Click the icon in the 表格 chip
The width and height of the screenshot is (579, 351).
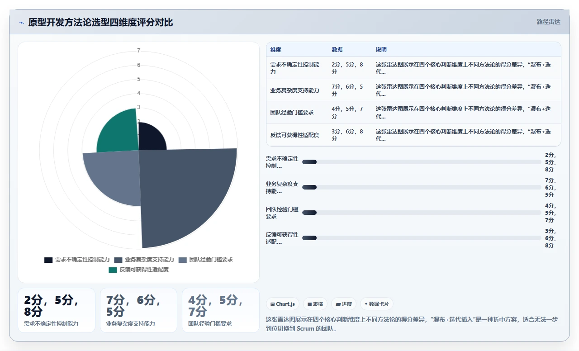309,304
